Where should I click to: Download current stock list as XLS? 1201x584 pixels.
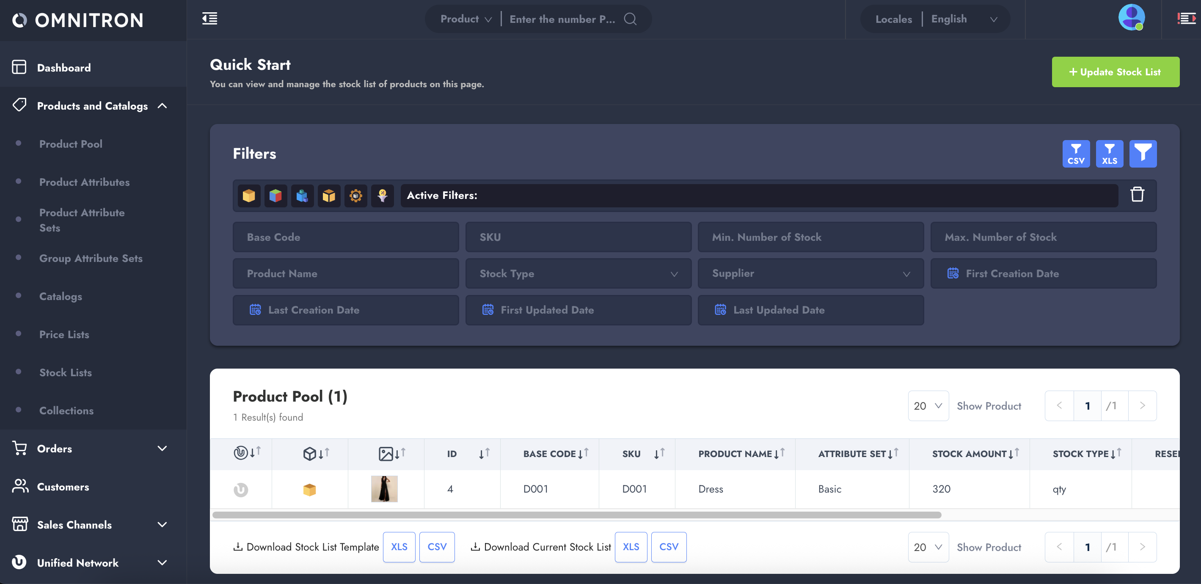tap(631, 547)
